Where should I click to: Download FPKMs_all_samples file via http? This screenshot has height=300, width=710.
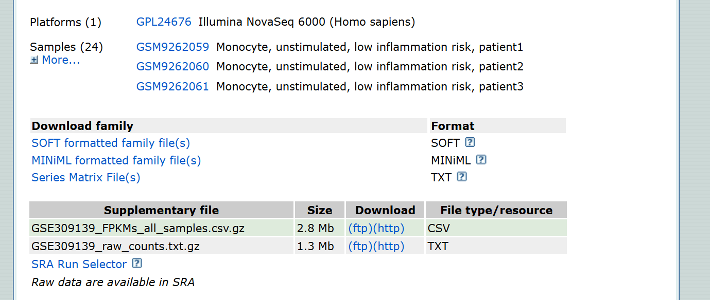point(389,228)
